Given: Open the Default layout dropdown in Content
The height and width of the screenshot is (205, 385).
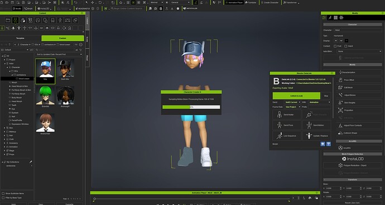Looking at the screenshot, I should [x=15, y=50].
